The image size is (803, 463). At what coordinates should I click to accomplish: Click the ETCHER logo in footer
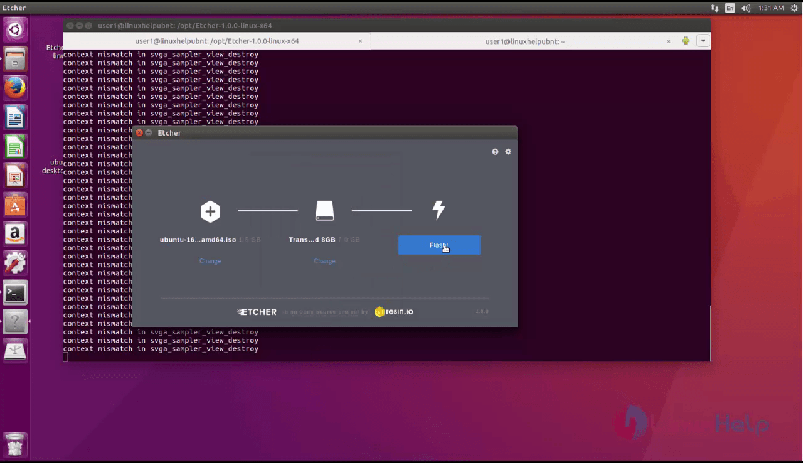[x=257, y=312]
